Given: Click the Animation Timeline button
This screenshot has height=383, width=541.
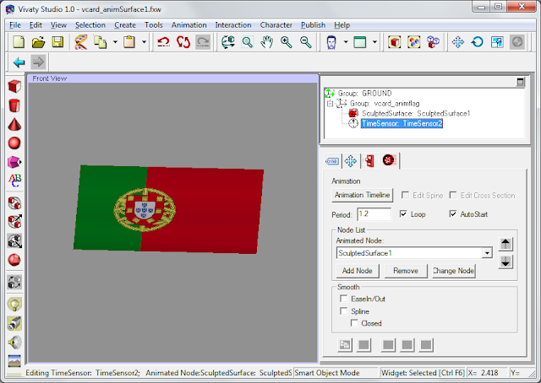Looking at the screenshot, I should tap(363, 195).
